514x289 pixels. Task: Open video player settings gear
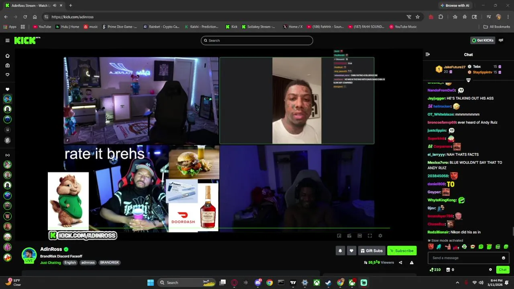pyautogui.click(x=380, y=236)
